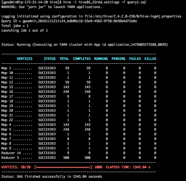Click 'ELAPSED TIME: 1545.04 s' text

pyautogui.click(x=128, y=167)
